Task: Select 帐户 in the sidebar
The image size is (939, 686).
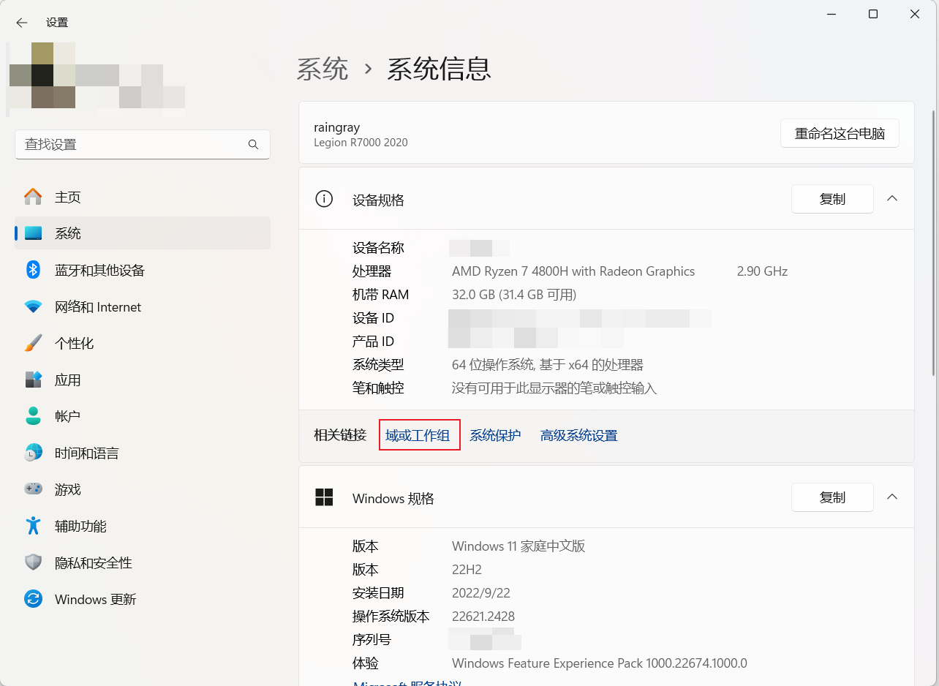Action: 143,416
